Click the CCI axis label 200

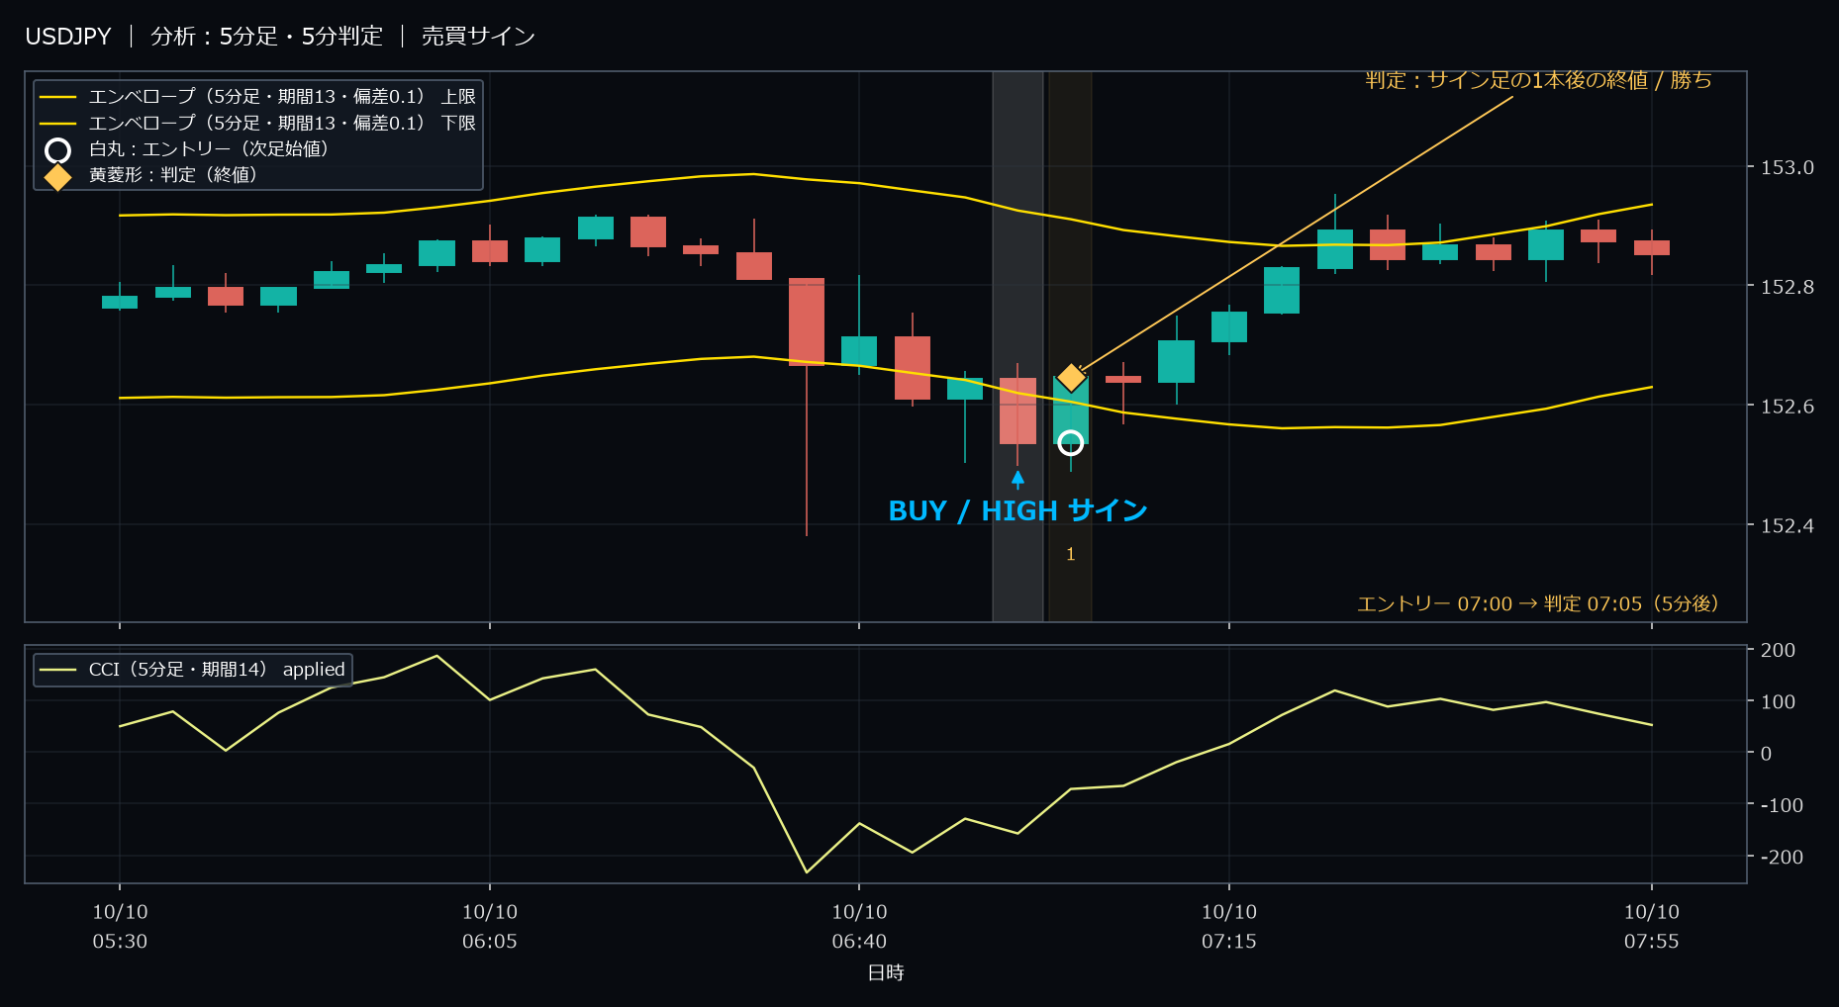(x=1778, y=650)
